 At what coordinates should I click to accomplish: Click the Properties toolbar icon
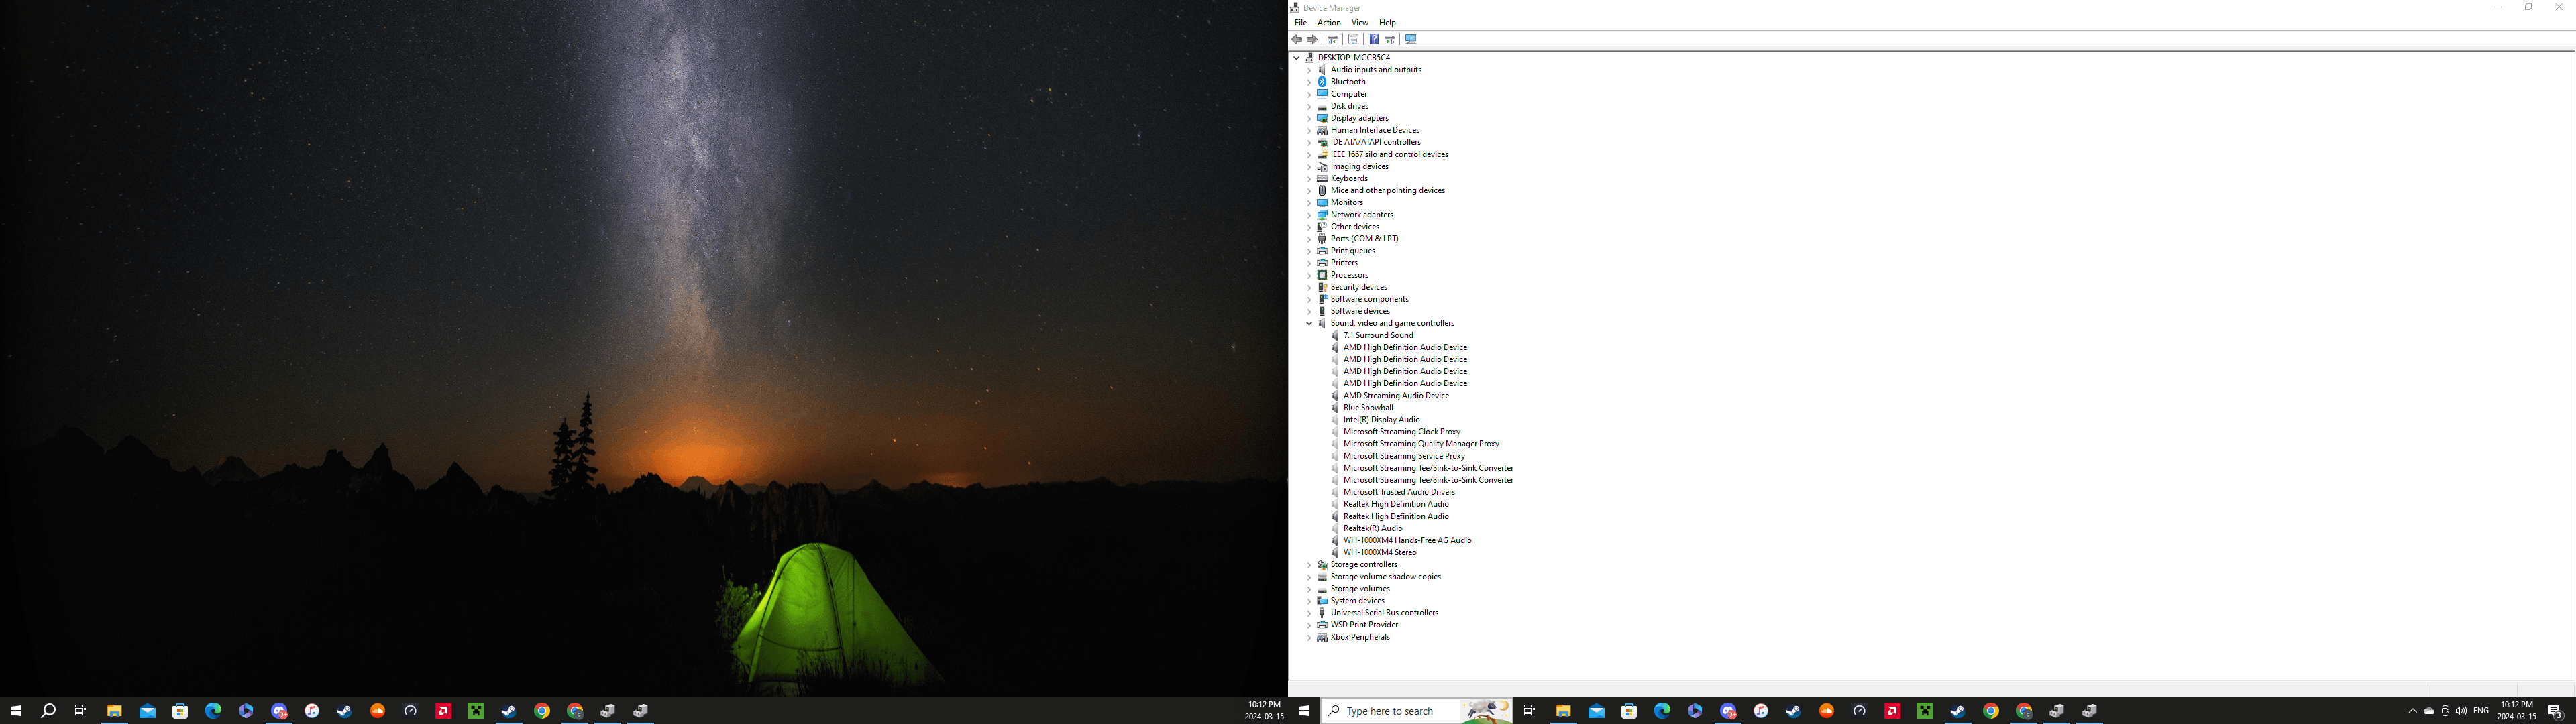pos(1353,39)
